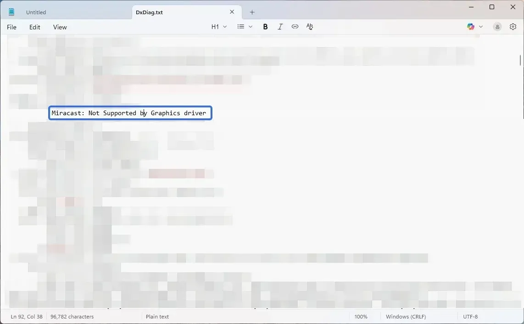
Task: Click Plain text in status bar
Action: pyautogui.click(x=157, y=317)
